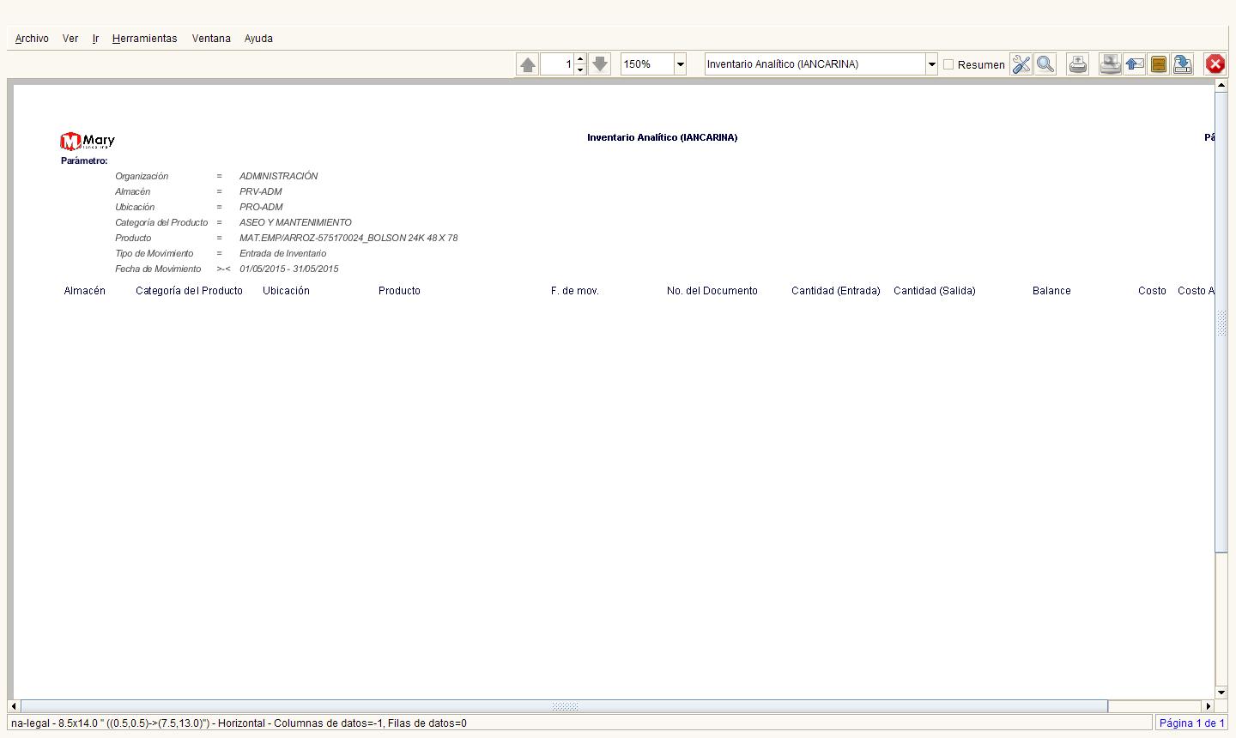Open the Inventario Analítico report dropdown

coord(931,64)
